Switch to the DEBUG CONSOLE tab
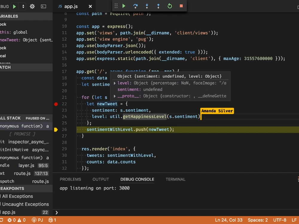 (137, 179)
